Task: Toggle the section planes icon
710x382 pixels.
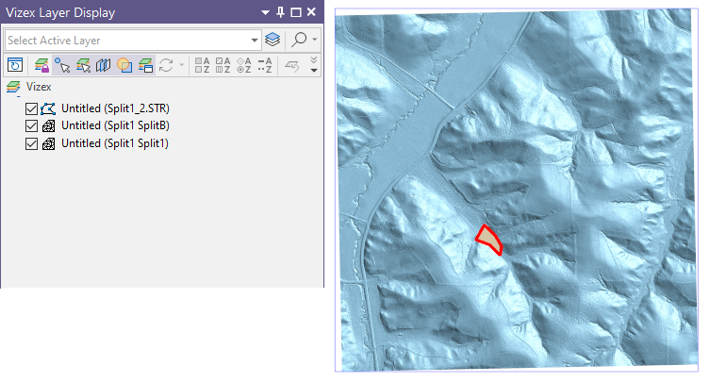Action: coord(104,66)
